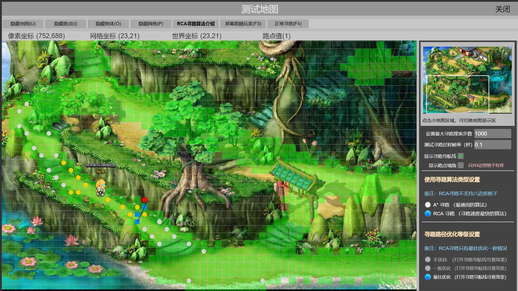Select the RCA 寻路 algorithm radio button
The image size is (518, 291).
[x=428, y=214]
